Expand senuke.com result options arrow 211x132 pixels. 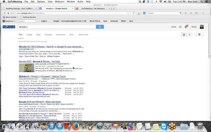[35, 49]
